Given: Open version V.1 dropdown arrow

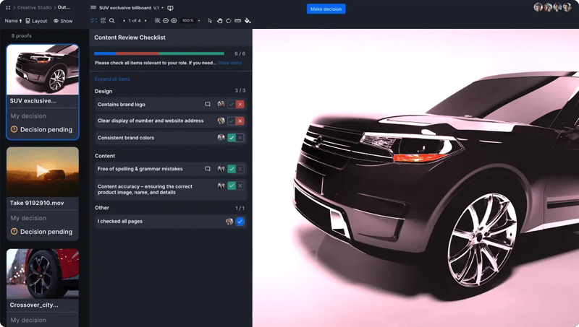Looking at the screenshot, I should (162, 8).
